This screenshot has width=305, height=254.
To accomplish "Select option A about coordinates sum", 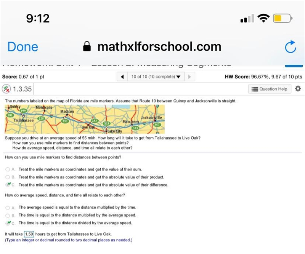I will (x=7, y=169).
